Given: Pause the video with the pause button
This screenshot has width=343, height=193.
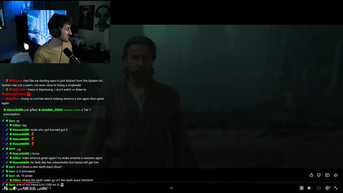Looking at the screenshot, I should (6, 188).
